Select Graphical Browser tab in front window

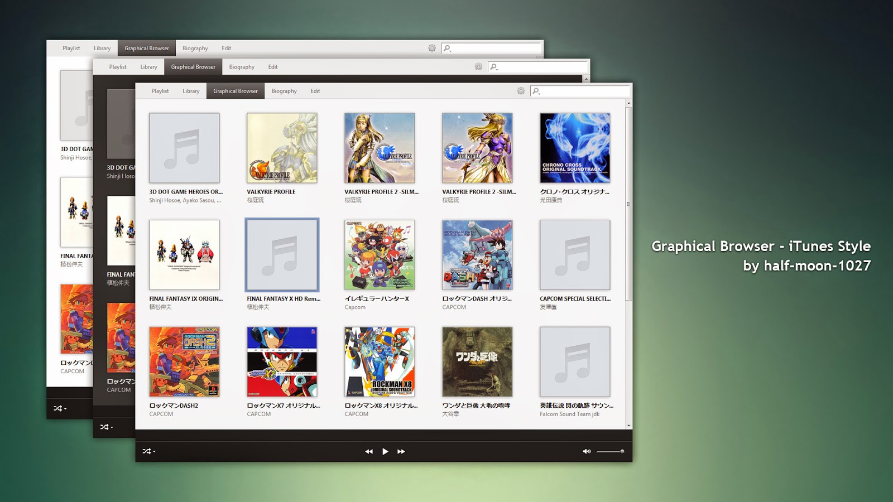click(x=236, y=91)
